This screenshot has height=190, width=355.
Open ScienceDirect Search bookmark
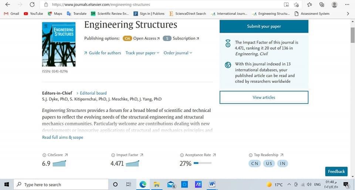click(x=187, y=14)
